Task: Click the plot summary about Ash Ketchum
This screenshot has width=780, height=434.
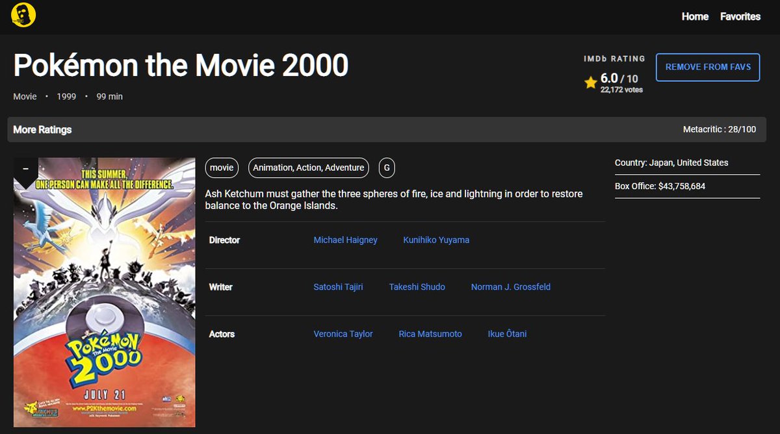Action: 394,200
